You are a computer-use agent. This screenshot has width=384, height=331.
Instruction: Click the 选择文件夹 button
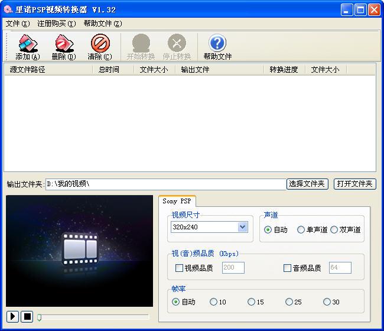coord(307,184)
